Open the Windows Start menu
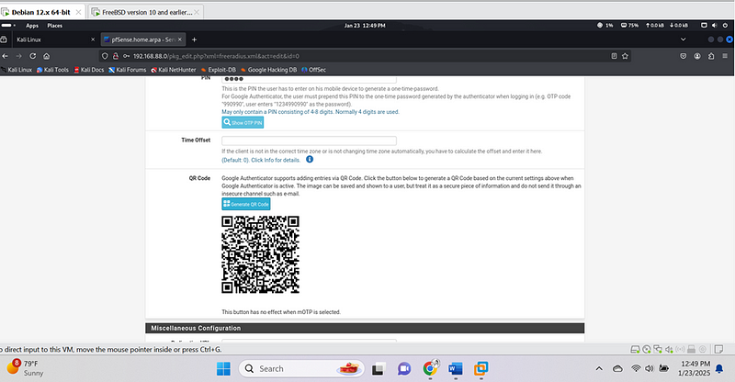This screenshot has width=735, height=382. point(223,369)
